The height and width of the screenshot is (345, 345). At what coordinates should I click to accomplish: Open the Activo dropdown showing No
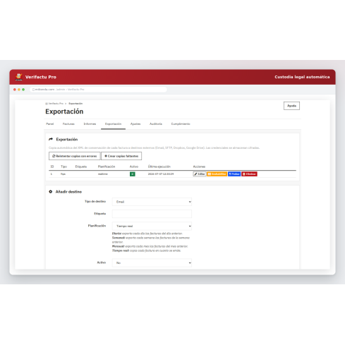[152, 262]
